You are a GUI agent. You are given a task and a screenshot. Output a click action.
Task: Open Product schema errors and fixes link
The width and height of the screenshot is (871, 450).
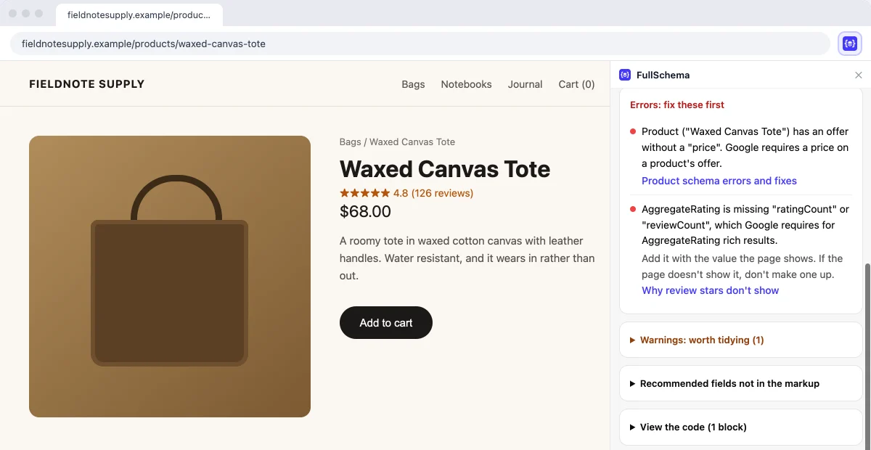719,181
